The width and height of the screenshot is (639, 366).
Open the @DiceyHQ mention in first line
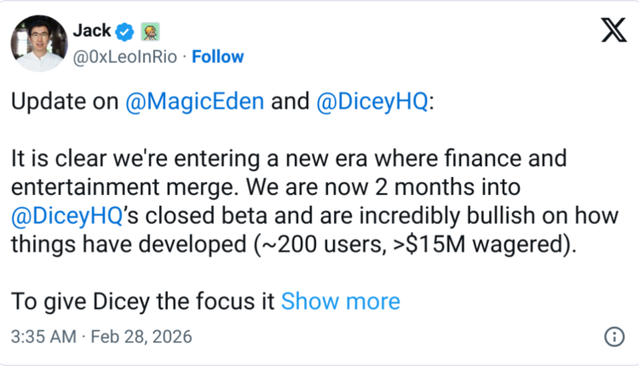pos(373,102)
